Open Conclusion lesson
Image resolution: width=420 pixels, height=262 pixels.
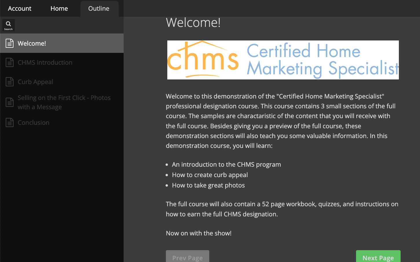click(62, 122)
